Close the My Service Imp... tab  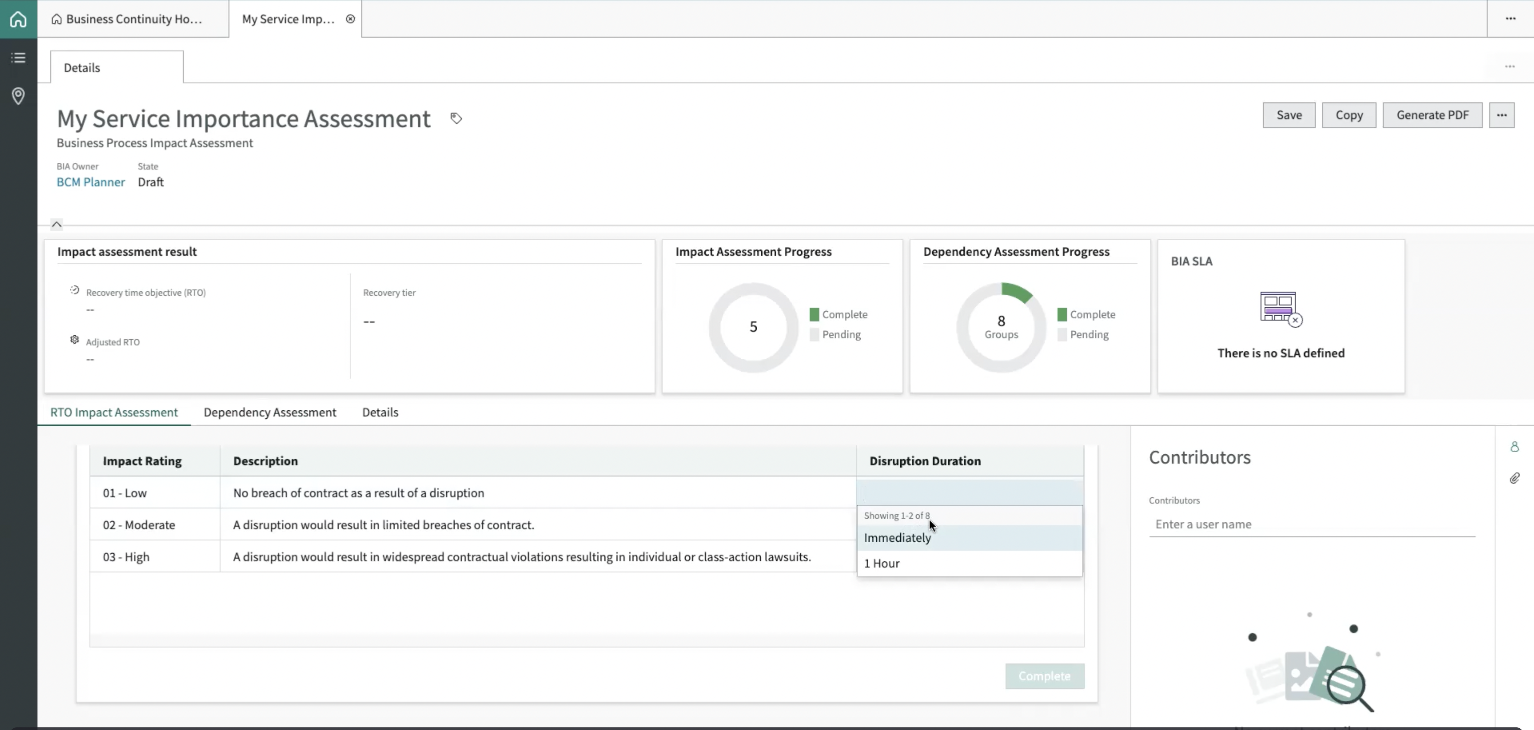pos(351,19)
